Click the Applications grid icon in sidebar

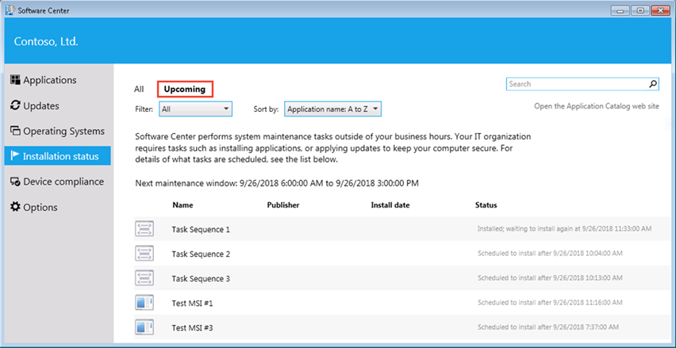16,80
